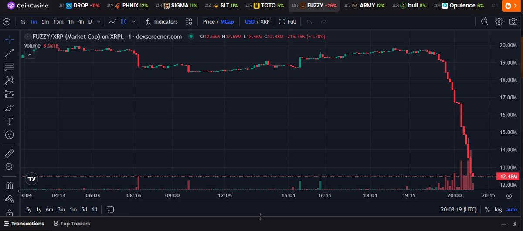Enter fullscreen with Full button

click(288, 21)
